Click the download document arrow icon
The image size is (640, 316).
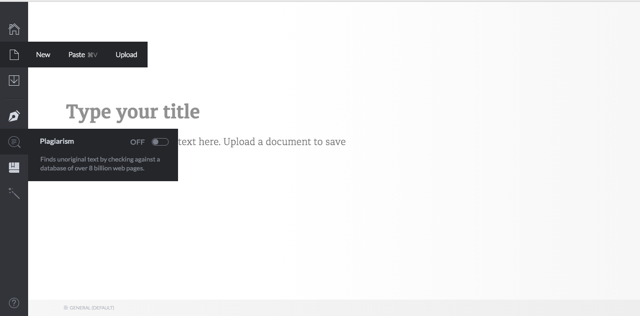[14, 81]
